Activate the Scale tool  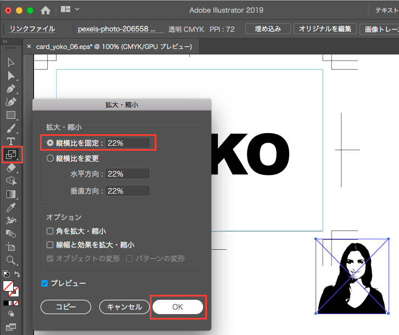[12, 155]
